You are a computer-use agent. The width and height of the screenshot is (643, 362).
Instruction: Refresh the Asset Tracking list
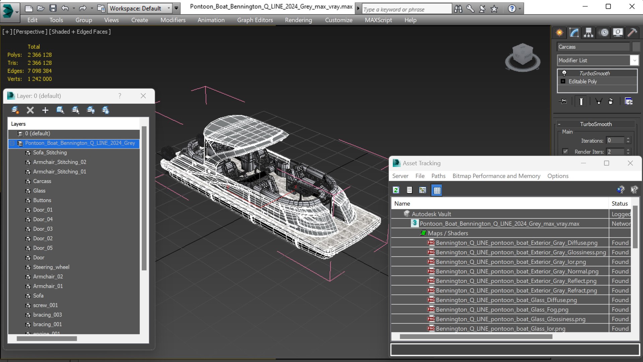pos(396,190)
